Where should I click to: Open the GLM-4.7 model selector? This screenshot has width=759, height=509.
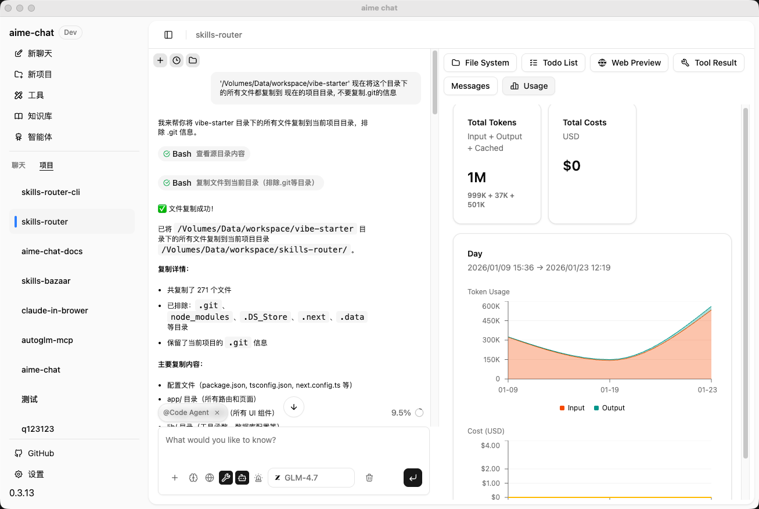point(311,478)
